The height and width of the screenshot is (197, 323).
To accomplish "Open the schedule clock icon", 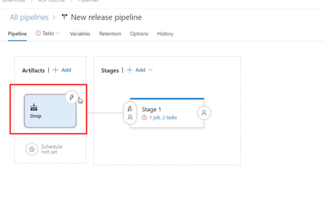I will pyautogui.click(x=32, y=149).
